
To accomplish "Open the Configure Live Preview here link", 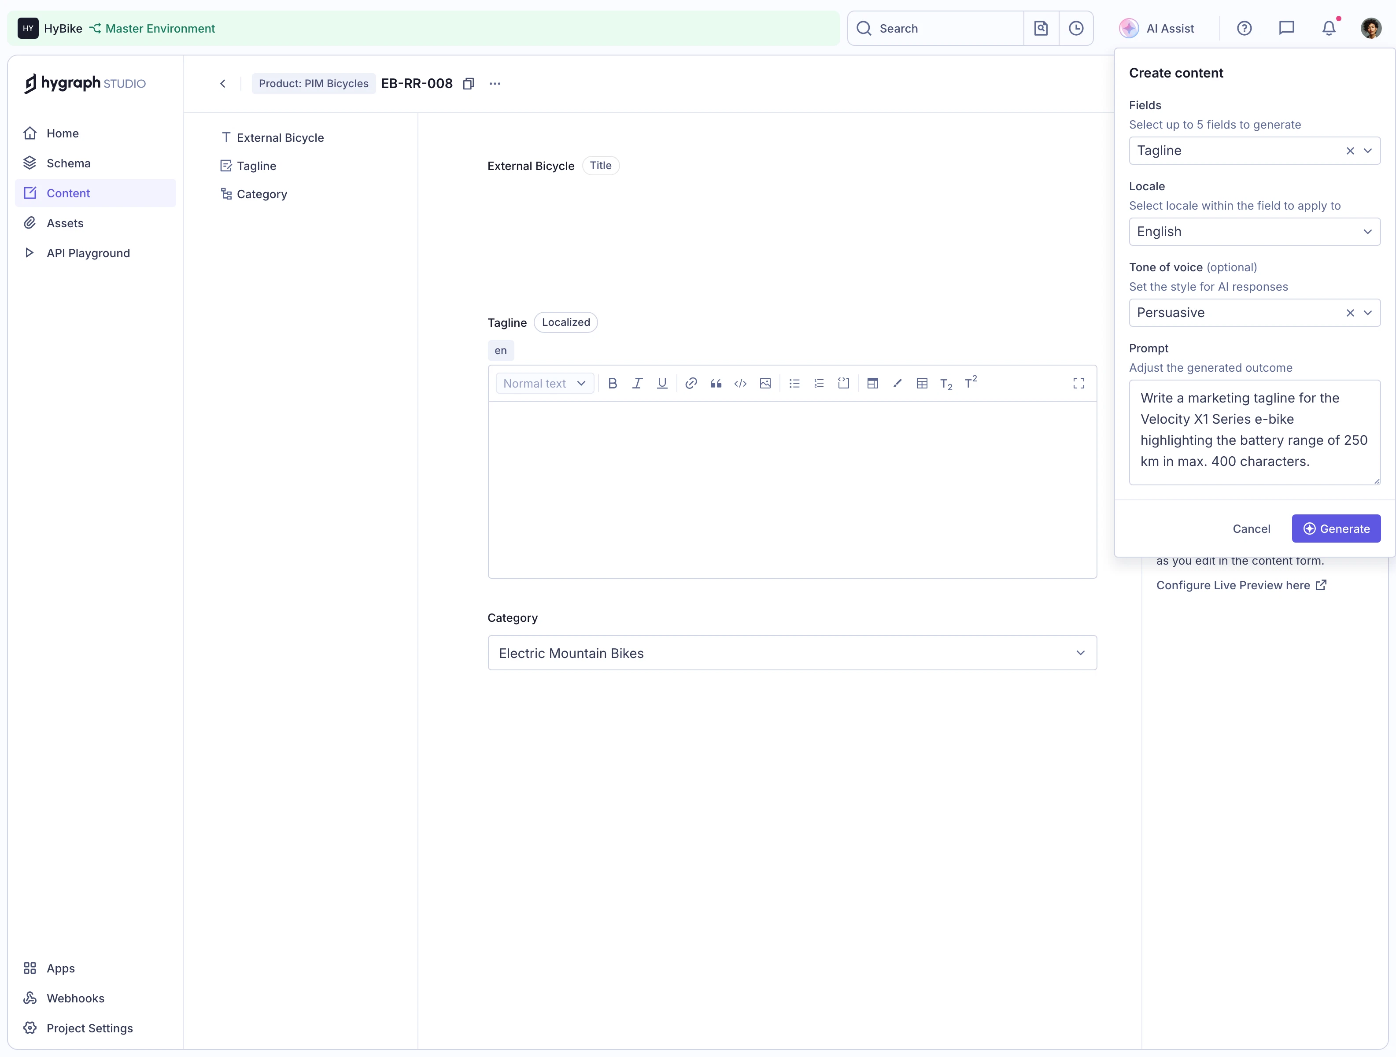I will [x=1241, y=586].
